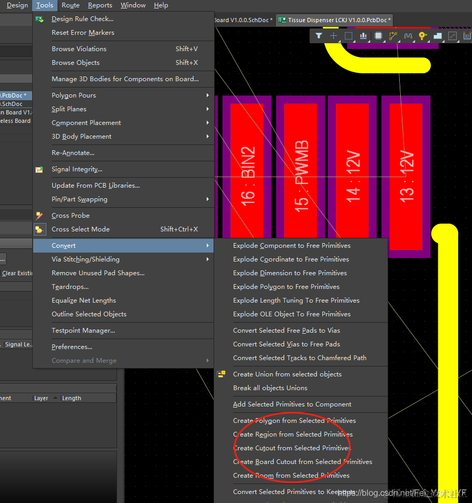Activate the Snap/Move crosshair tool
The image size is (472, 503).
coord(333,36)
